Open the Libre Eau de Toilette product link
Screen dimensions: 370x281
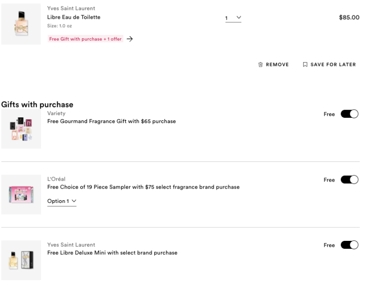point(74,17)
